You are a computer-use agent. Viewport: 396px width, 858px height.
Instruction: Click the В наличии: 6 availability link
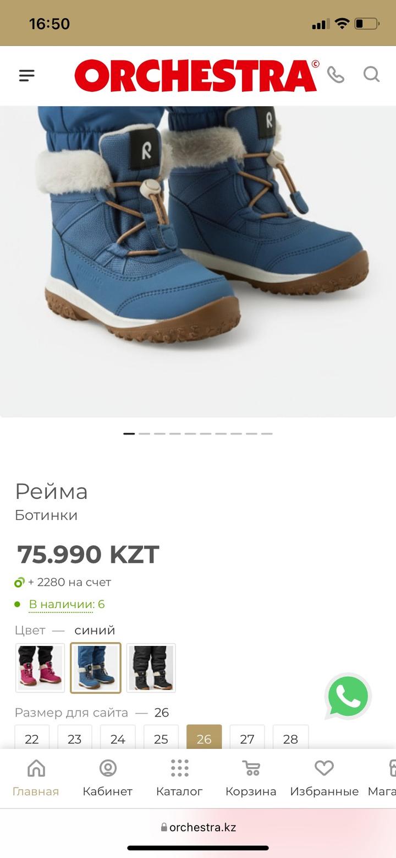click(67, 604)
